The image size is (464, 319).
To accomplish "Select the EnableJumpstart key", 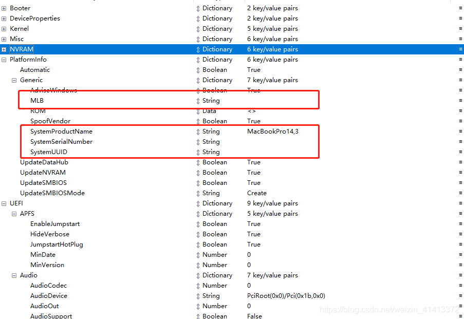I will coord(55,224).
